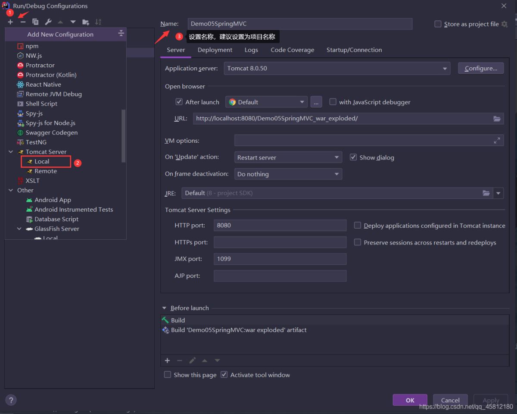517x414 pixels.
Task: Open the Startup/Connection tab
Action: point(354,50)
